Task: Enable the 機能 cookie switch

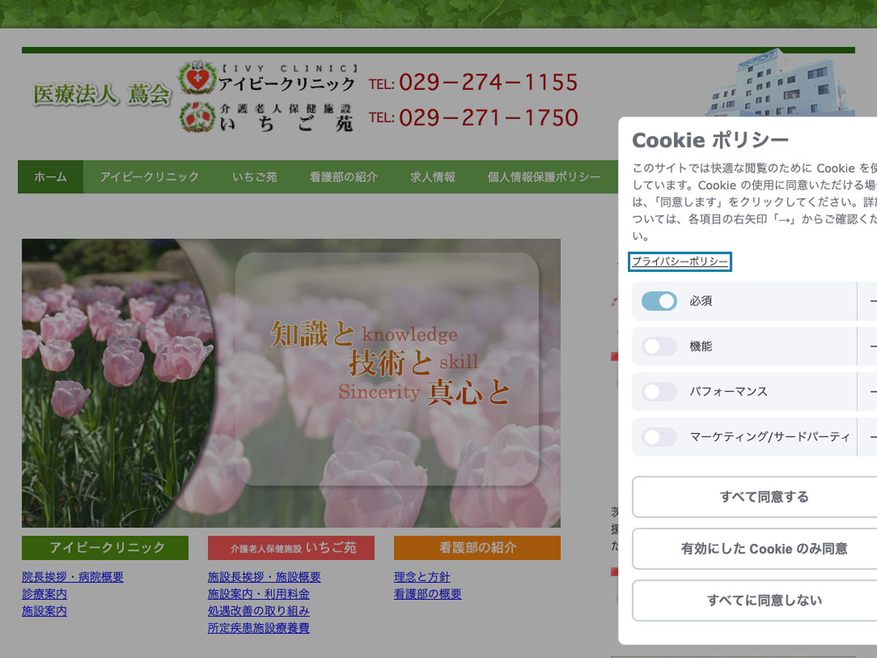Action: [x=659, y=347]
